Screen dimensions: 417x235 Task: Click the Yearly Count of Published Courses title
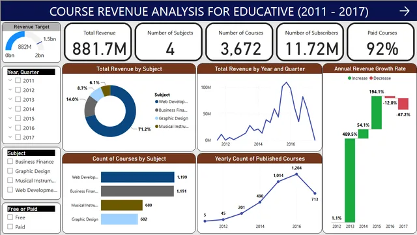point(259,159)
